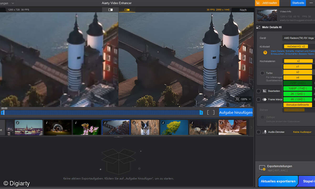Open the 100% zoom level dropdown
This screenshot has height=189, width=315.
pos(246,99)
